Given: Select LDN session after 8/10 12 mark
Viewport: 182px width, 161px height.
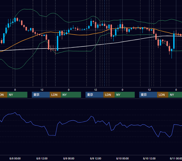Looking at the screenshot, I should [x=163, y=95].
